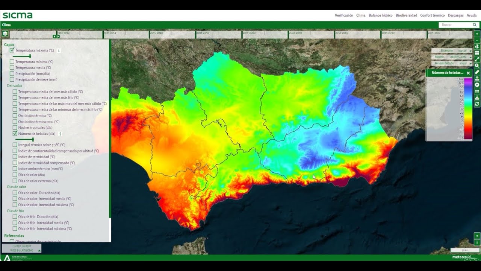
Task: Click the Junta de Andalucía logo link
Action: (x=18, y=258)
